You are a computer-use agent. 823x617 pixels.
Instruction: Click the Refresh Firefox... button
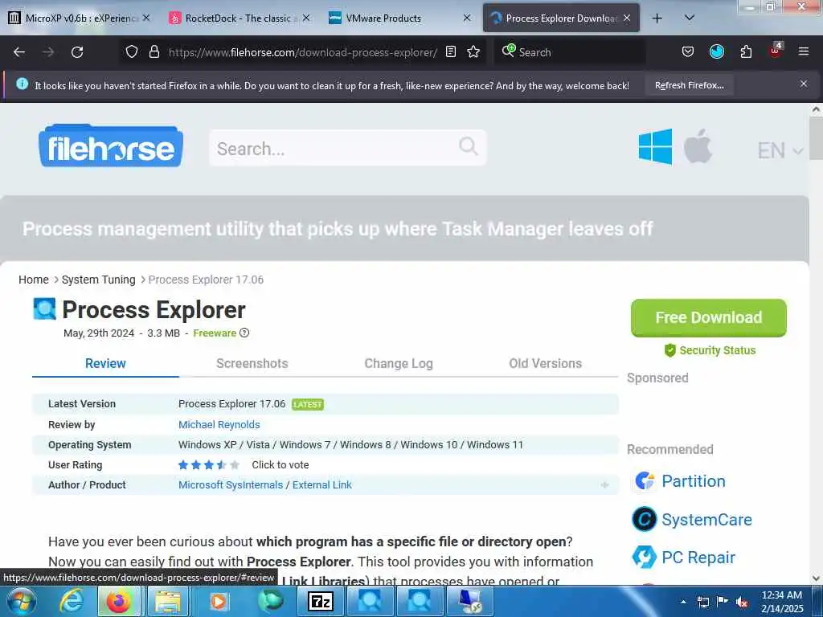point(689,85)
